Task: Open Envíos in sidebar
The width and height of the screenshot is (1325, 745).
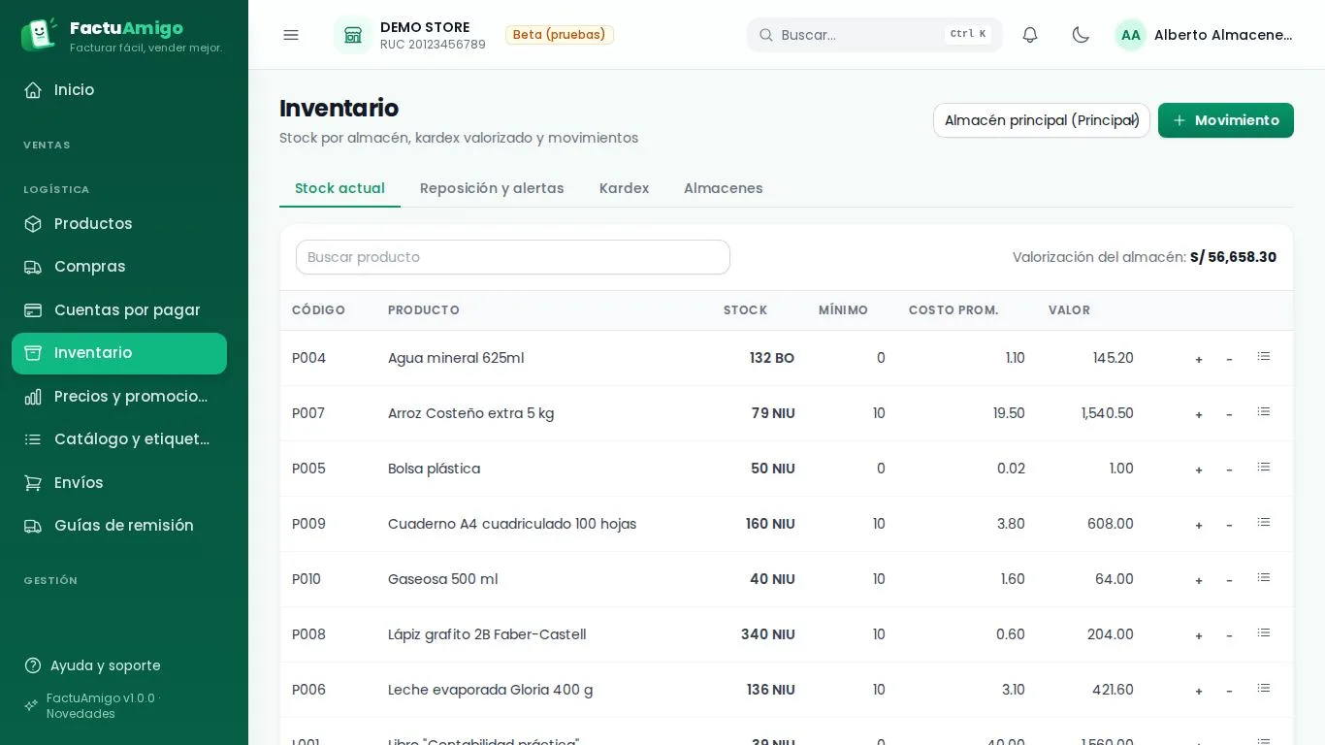Action: [119, 483]
